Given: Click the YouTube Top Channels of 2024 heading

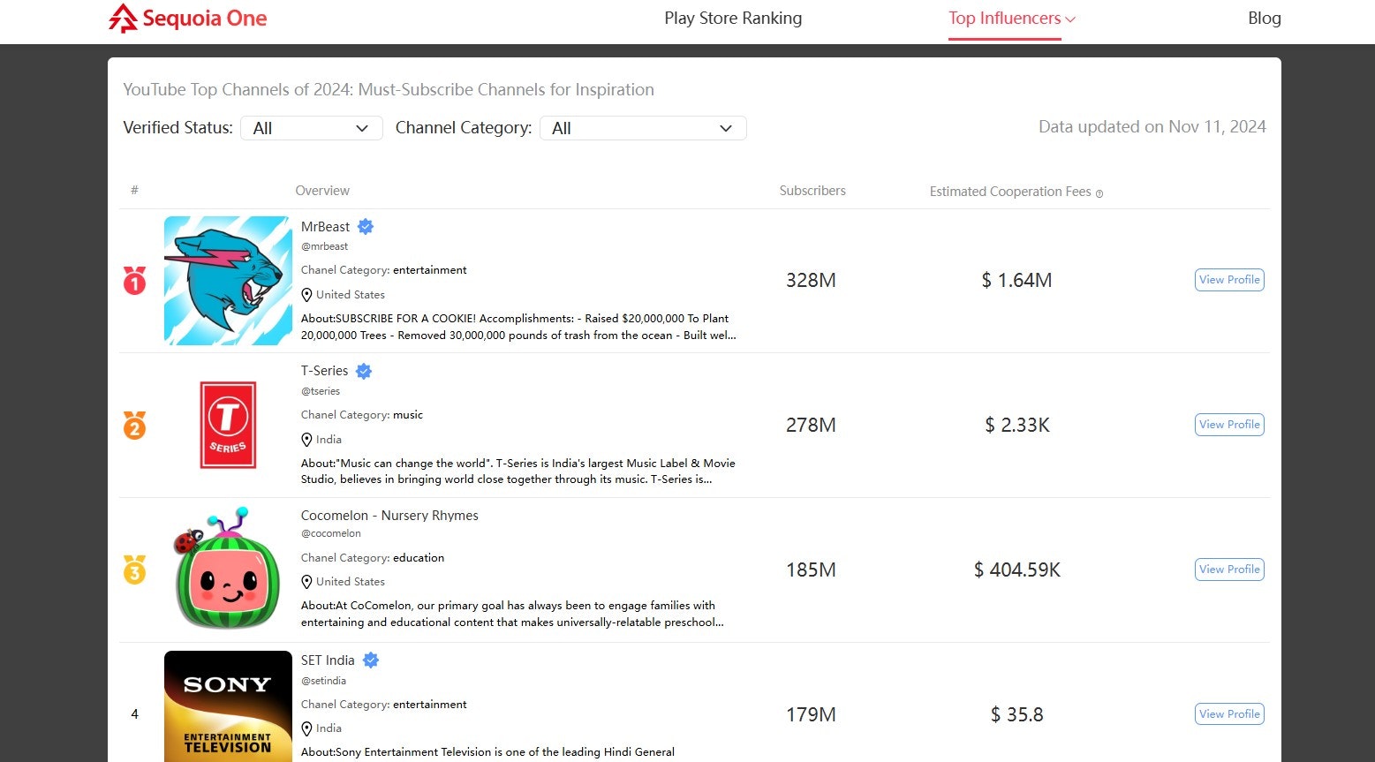Looking at the screenshot, I should click(389, 90).
